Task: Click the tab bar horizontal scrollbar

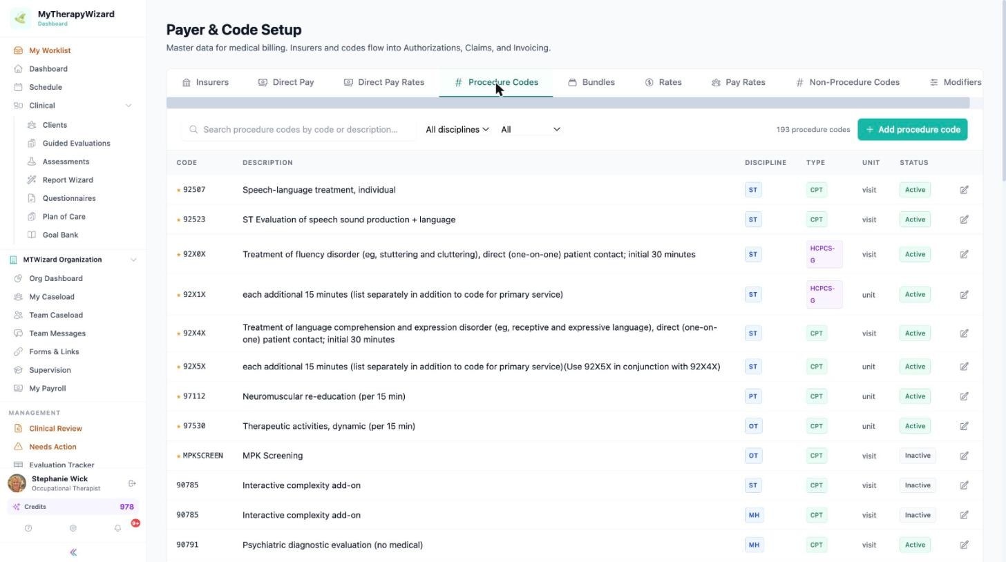Action: (x=568, y=103)
